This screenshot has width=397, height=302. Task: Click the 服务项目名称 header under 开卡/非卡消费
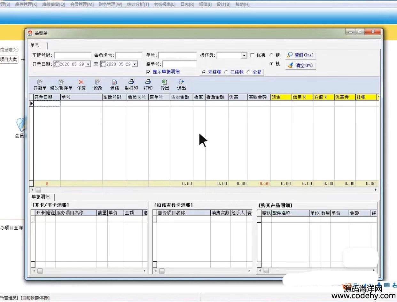(76, 213)
